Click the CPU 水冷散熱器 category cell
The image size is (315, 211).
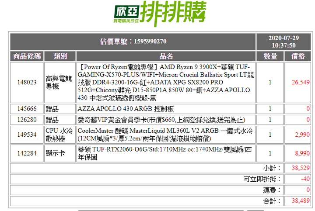pyautogui.click(x=60, y=135)
